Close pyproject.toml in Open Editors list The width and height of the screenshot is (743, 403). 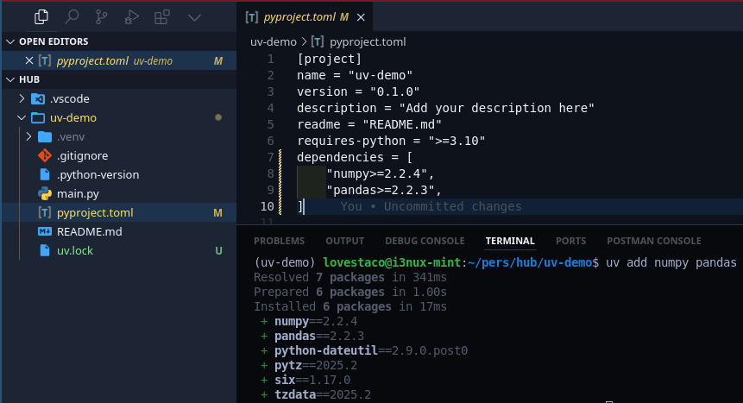pyautogui.click(x=28, y=60)
